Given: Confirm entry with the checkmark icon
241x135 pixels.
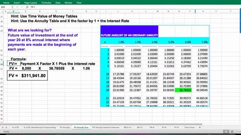Looking at the screenshot, I should (22, 7).
